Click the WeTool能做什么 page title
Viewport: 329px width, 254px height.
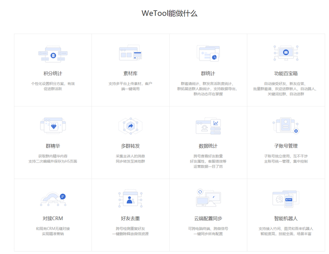point(170,14)
